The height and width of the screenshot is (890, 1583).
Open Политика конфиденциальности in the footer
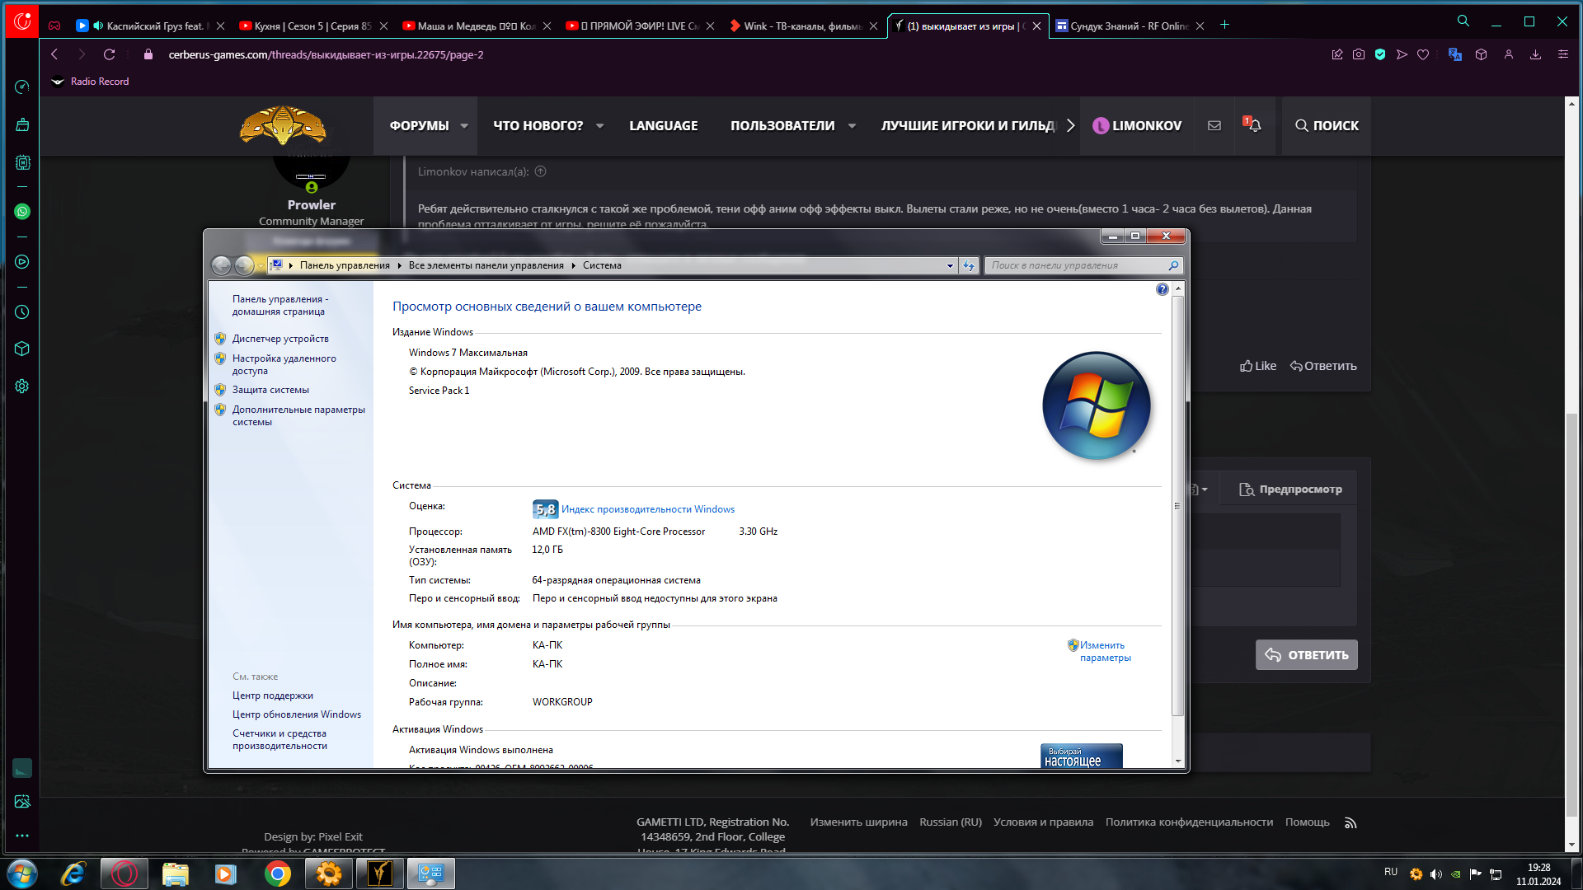(x=1189, y=822)
